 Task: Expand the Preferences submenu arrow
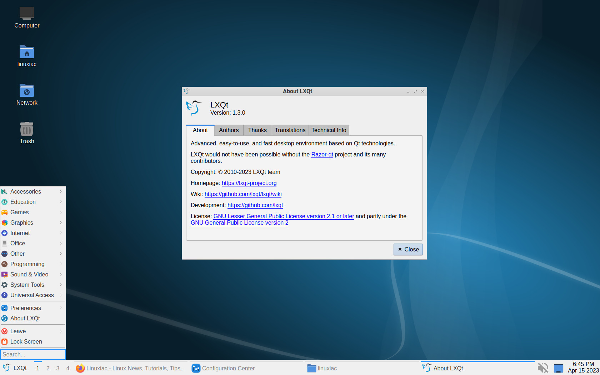pos(61,308)
